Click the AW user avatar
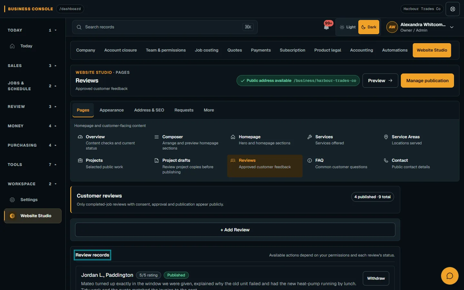Image resolution: width=464 pixels, height=290 pixels. point(392,27)
